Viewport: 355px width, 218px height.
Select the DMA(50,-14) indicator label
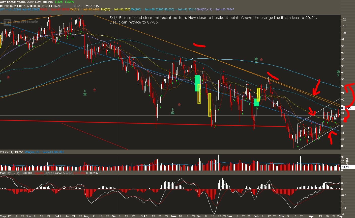coord(205,9)
